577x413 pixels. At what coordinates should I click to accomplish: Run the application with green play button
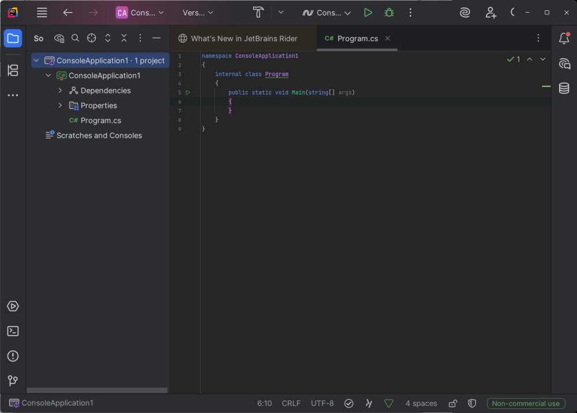point(368,12)
